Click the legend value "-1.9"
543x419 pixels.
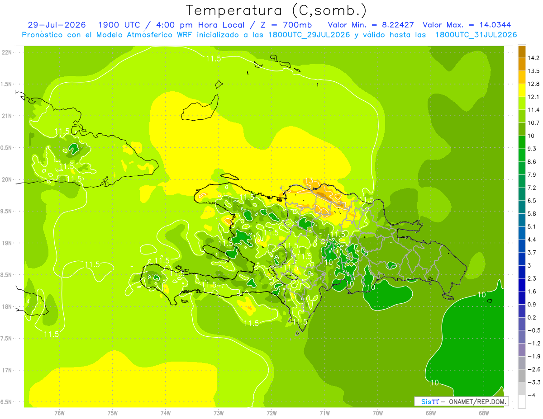point(534,356)
